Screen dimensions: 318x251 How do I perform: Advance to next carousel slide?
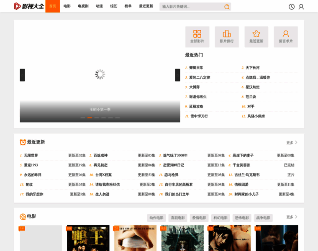[x=177, y=75]
